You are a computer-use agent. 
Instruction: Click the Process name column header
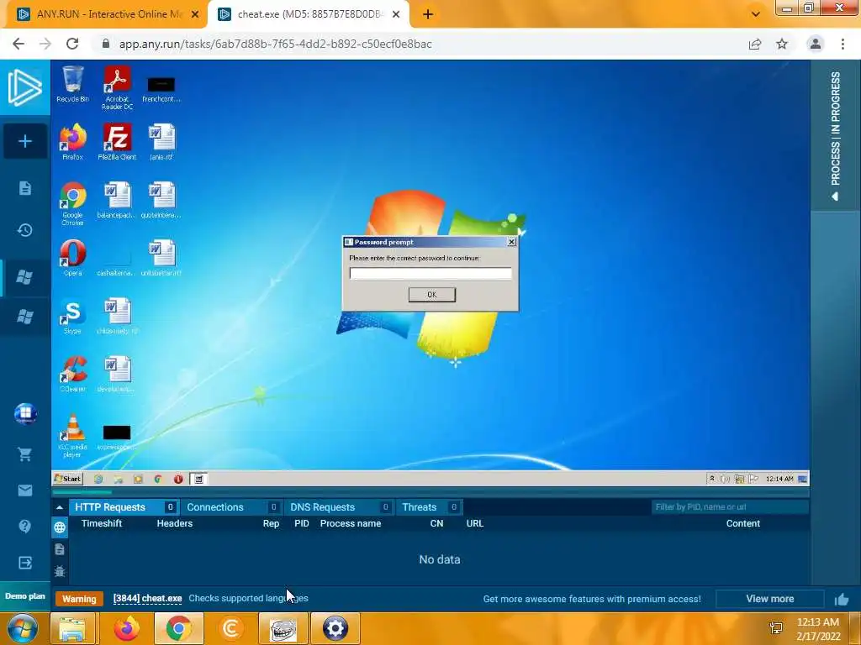(351, 523)
